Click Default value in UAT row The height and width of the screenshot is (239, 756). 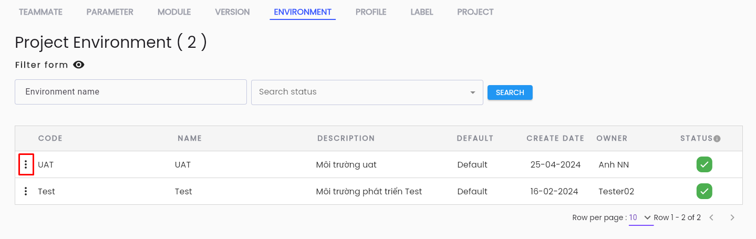coord(472,165)
